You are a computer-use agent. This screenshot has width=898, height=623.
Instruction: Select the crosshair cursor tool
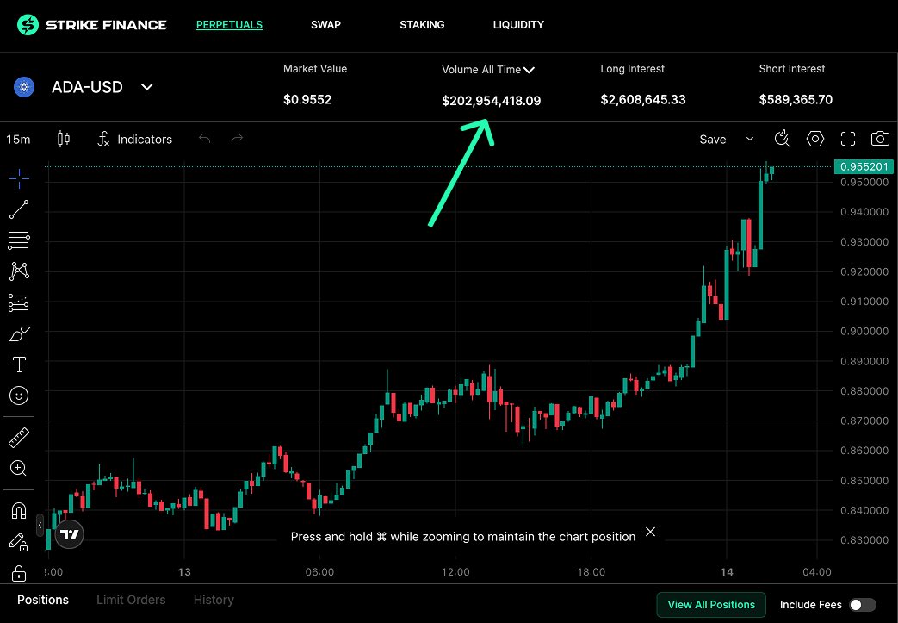[x=19, y=179]
